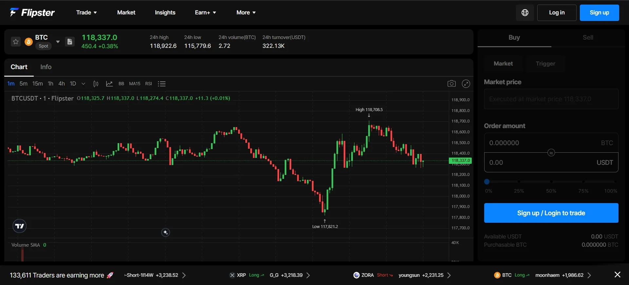Open the language globe icon

(x=525, y=13)
